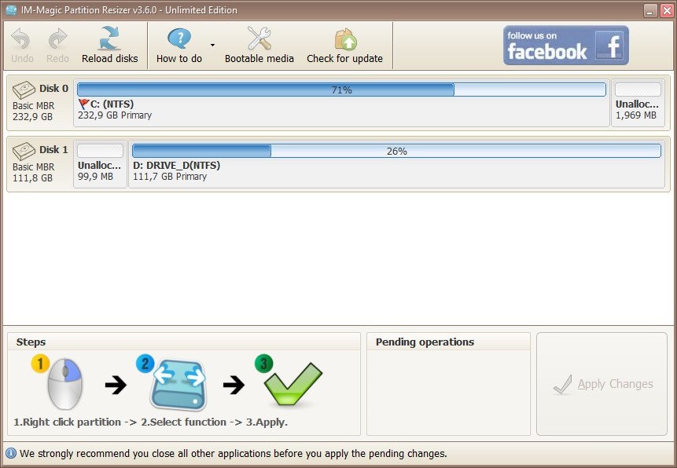Click the Apply Changes button

pyautogui.click(x=602, y=384)
